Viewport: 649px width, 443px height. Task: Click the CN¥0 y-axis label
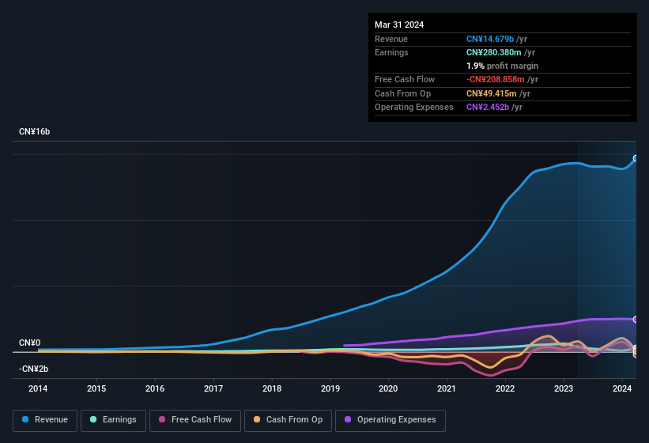point(30,343)
